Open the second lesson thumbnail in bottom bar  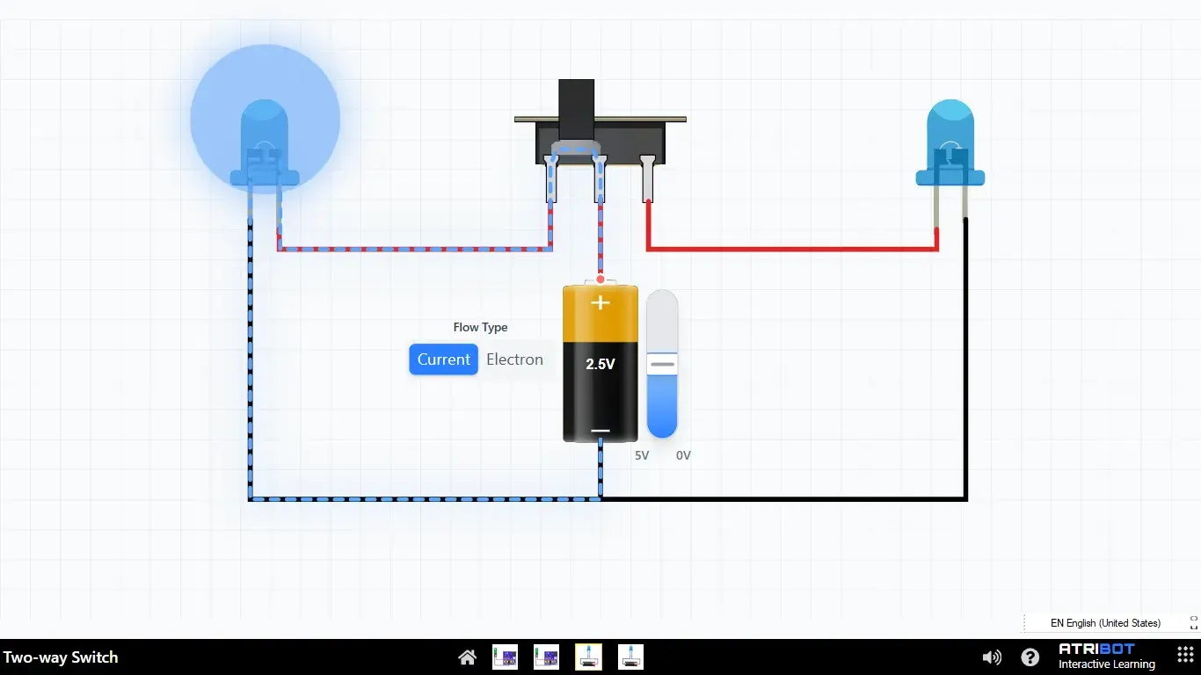pos(546,657)
